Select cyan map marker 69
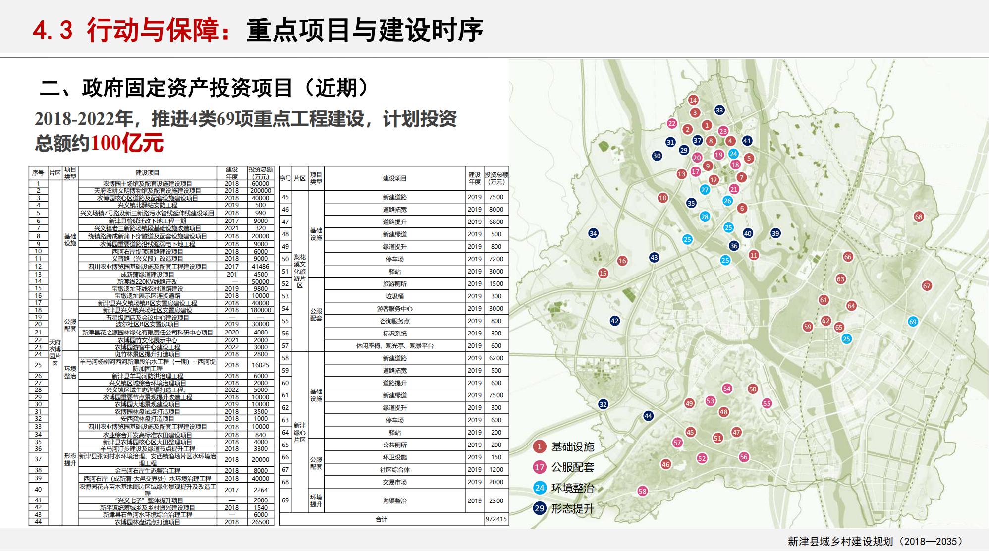989x556 pixels. (913, 322)
